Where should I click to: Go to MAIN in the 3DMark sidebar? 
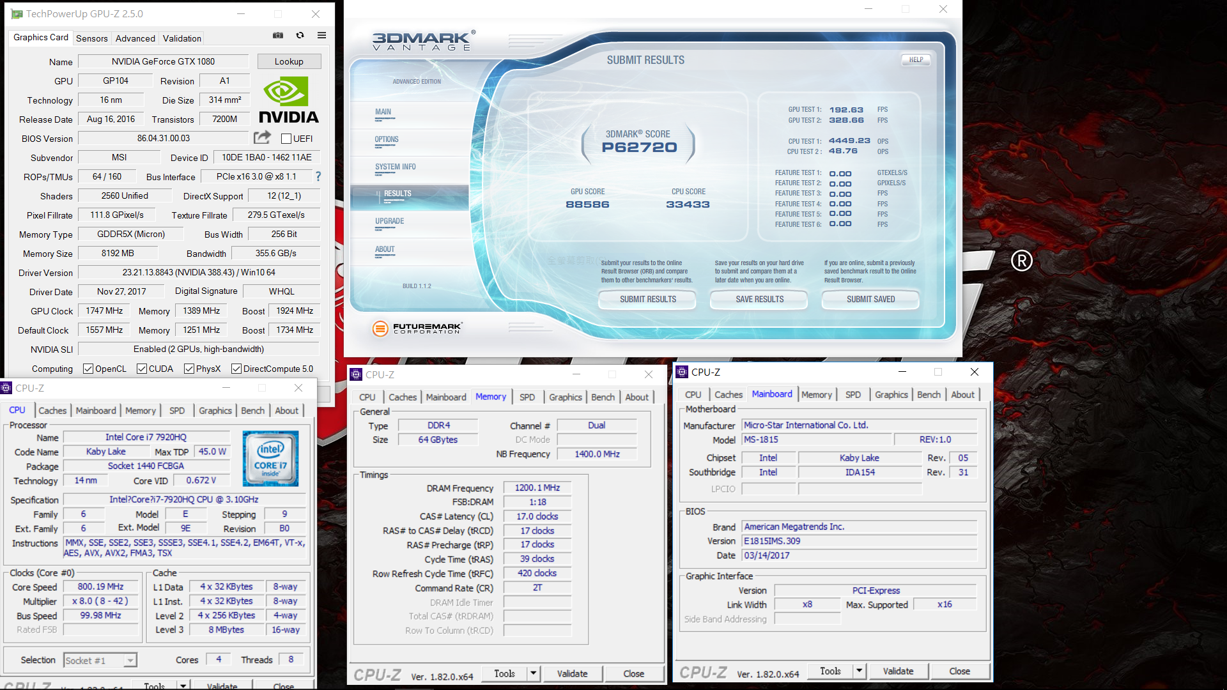pos(383,112)
